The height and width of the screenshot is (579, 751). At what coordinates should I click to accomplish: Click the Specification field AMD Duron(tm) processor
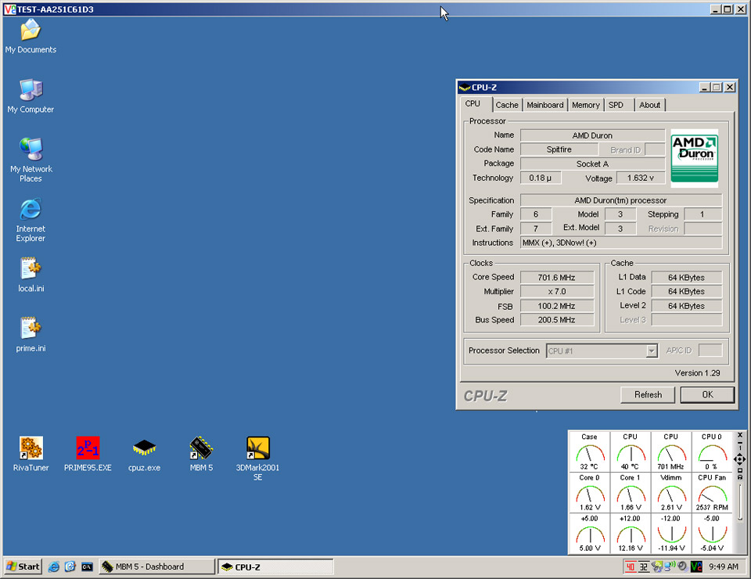click(x=621, y=200)
